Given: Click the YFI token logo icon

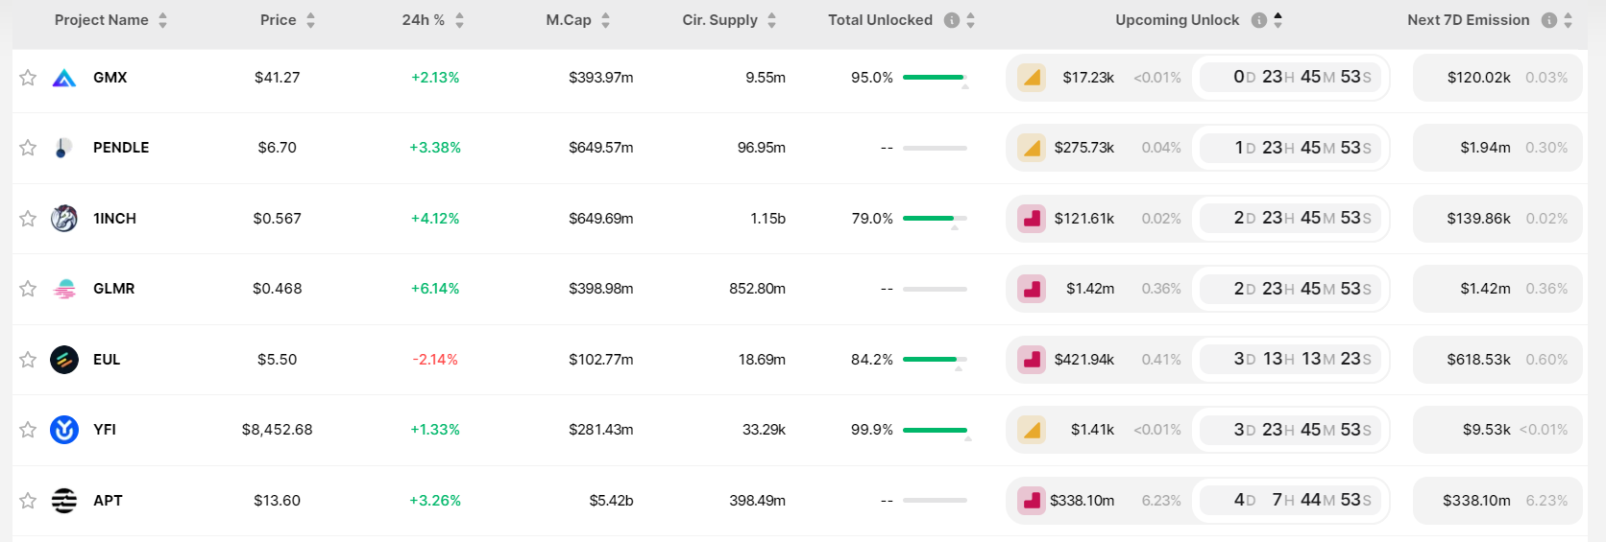Looking at the screenshot, I should (x=64, y=430).
